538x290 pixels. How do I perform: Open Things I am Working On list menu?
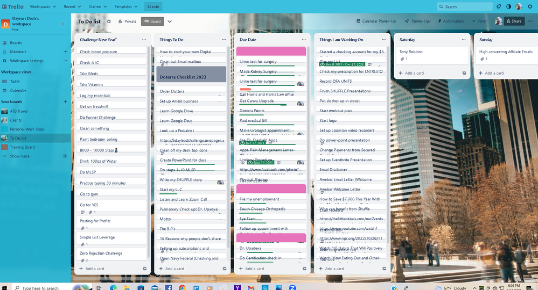(x=383, y=40)
